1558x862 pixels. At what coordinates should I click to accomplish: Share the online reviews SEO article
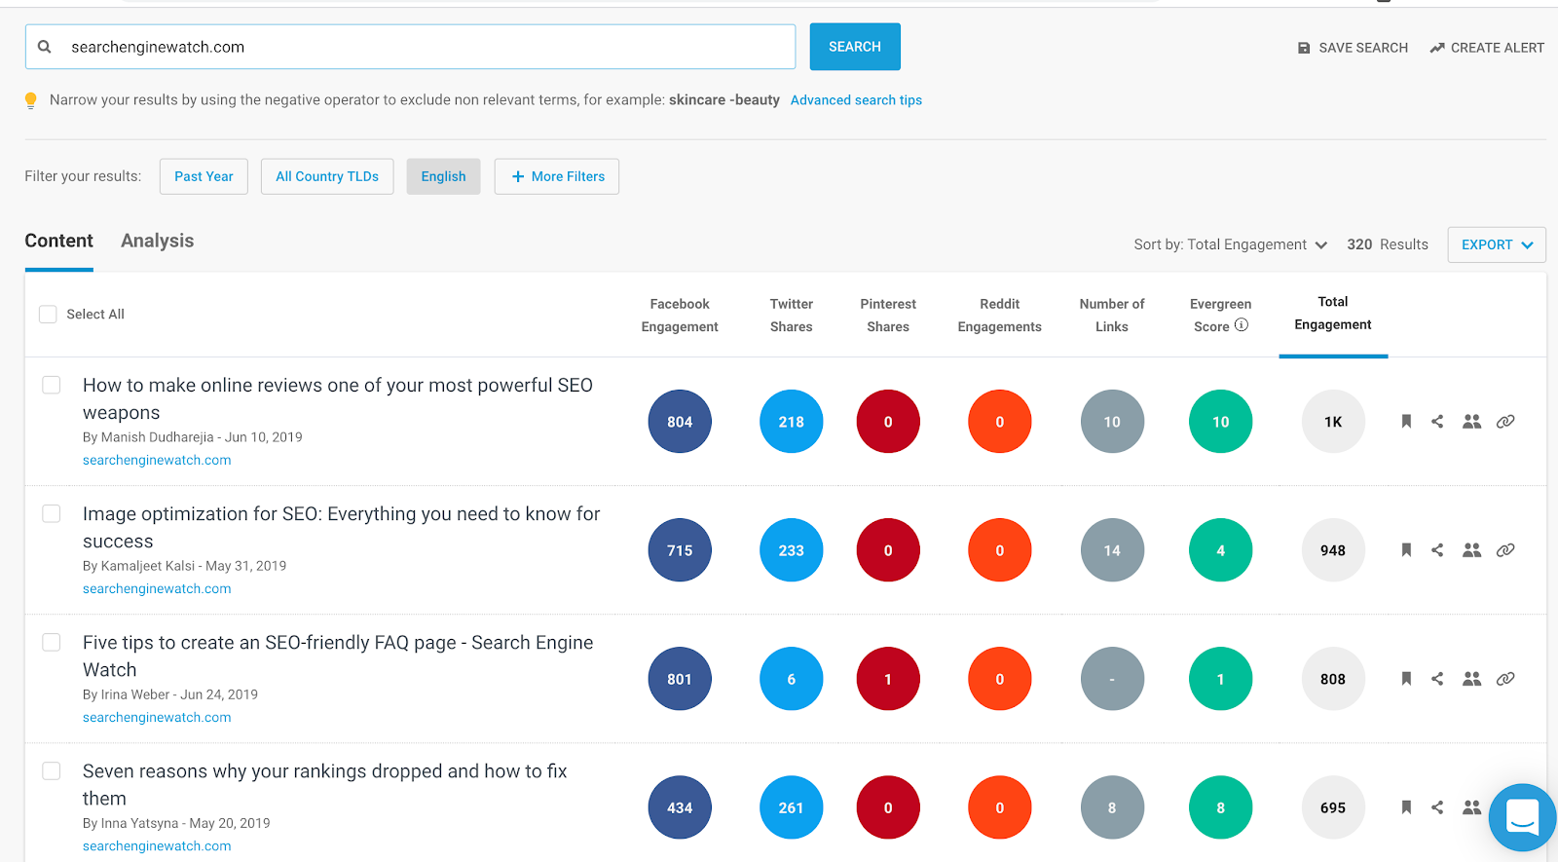(x=1437, y=422)
